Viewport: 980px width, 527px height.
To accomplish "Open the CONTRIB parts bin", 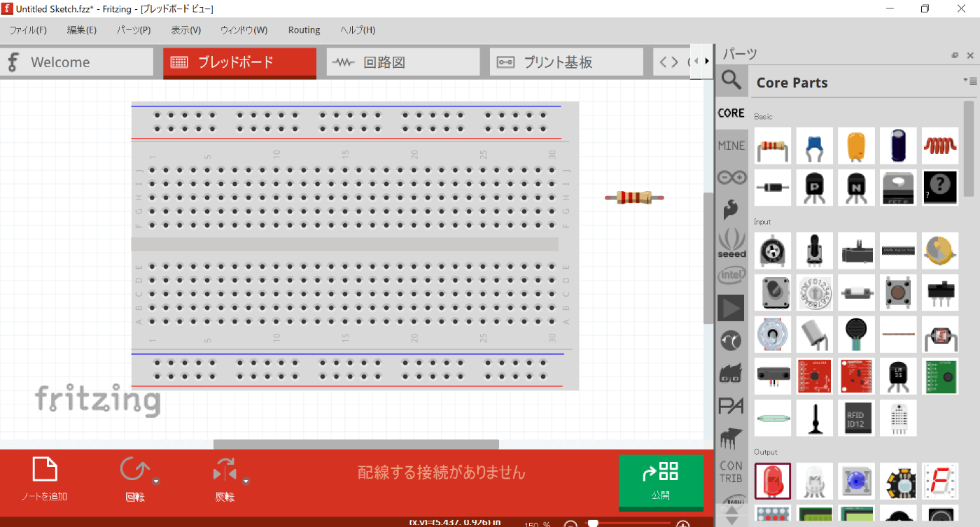I will pos(731,471).
